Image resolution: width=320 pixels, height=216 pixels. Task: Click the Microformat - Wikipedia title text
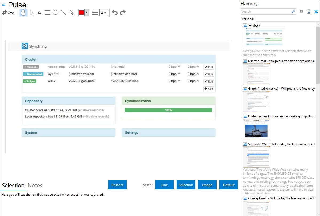(281, 61)
